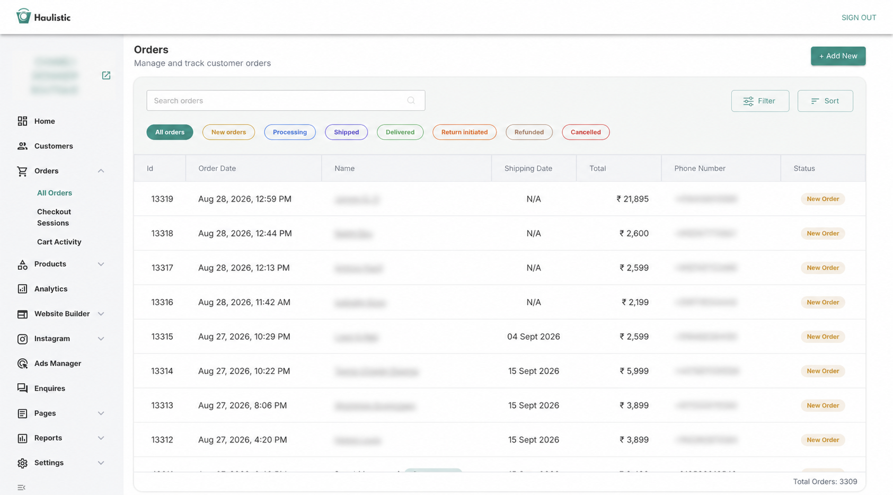Collapse the Orders submenu chevron
The image size is (893, 495).
tap(101, 171)
